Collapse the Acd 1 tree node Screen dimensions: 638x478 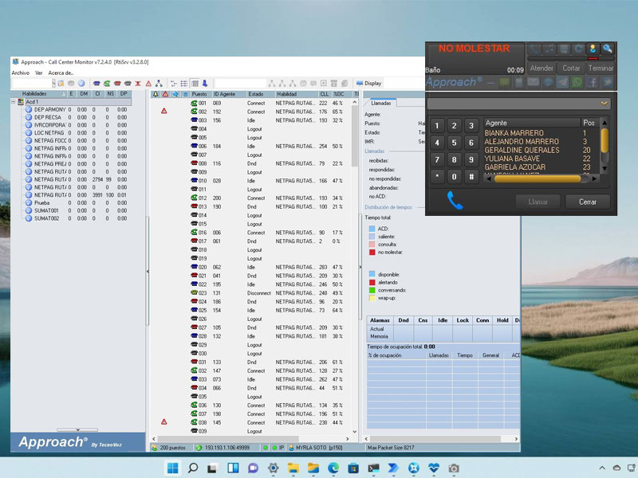pos(14,102)
